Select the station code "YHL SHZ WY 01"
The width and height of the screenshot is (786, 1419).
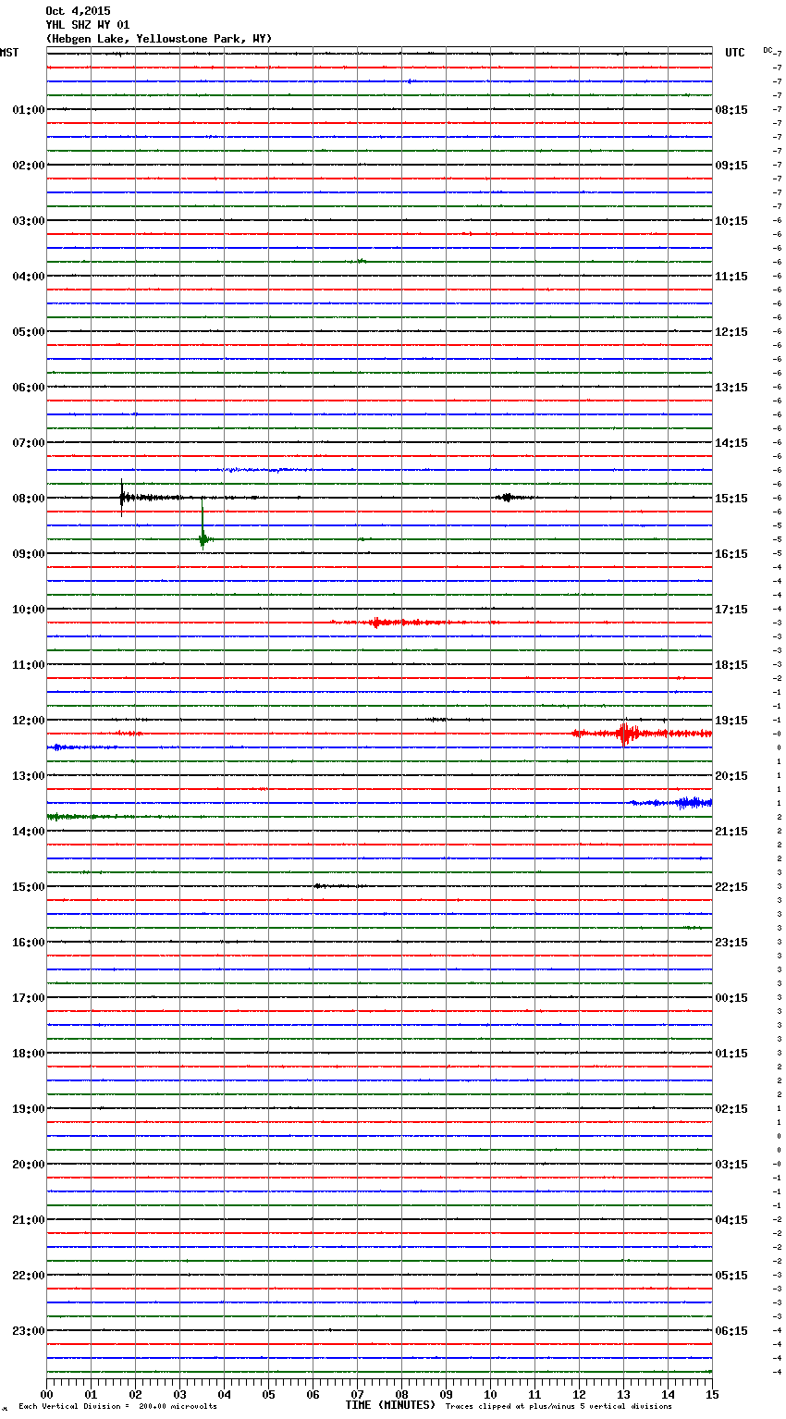88,25
